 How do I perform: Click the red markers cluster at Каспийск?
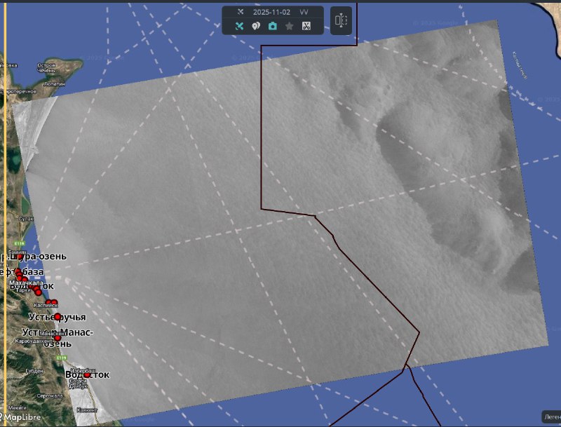pos(50,303)
